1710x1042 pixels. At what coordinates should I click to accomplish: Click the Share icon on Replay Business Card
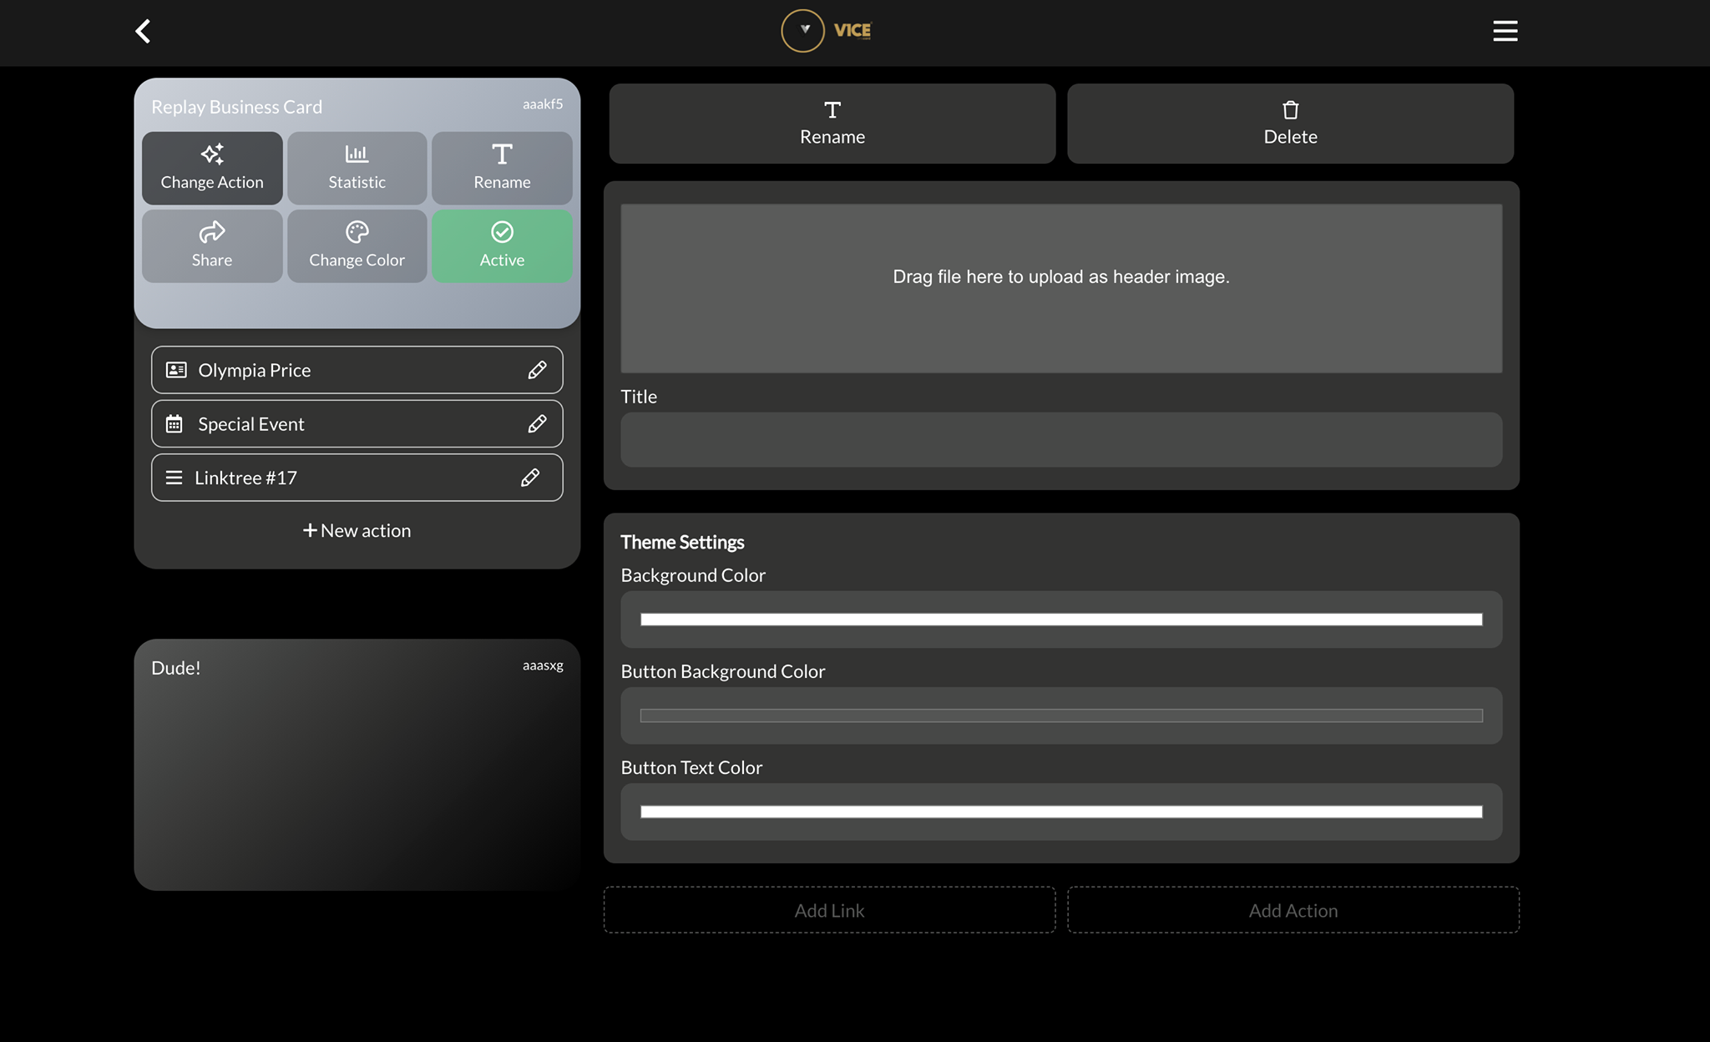(211, 233)
